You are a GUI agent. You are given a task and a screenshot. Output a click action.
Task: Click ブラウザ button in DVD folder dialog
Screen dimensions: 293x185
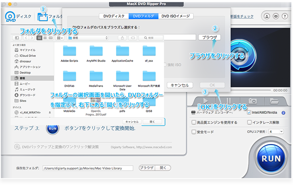[x=210, y=37]
